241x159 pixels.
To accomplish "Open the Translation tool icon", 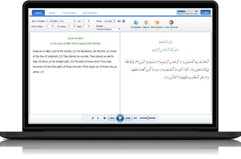I will coord(136,23).
